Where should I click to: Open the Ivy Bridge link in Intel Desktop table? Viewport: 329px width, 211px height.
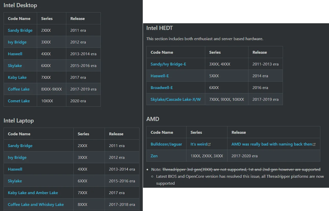tap(17, 42)
